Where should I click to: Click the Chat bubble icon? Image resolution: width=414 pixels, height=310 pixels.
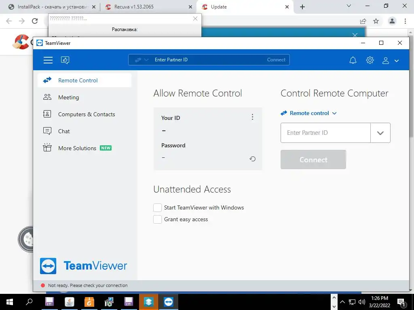(47, 131)
